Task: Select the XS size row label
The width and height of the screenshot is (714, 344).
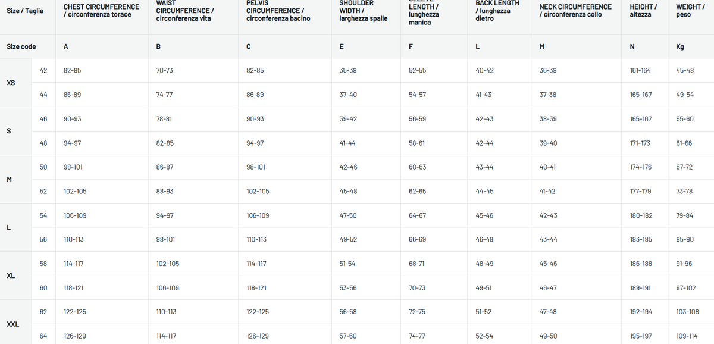Action: click(x=11, y=83)
